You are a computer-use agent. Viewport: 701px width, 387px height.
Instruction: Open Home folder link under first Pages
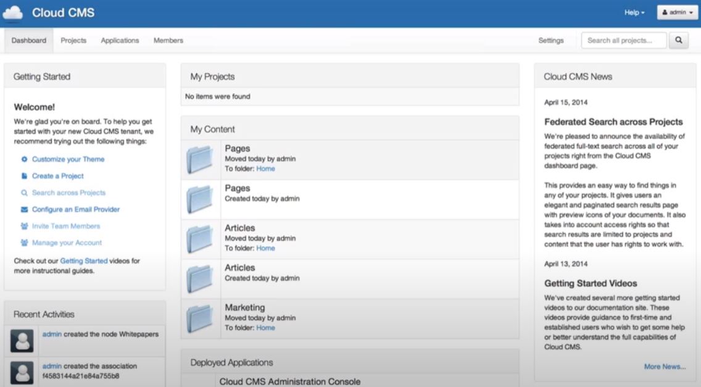click(x=265, y=169)
